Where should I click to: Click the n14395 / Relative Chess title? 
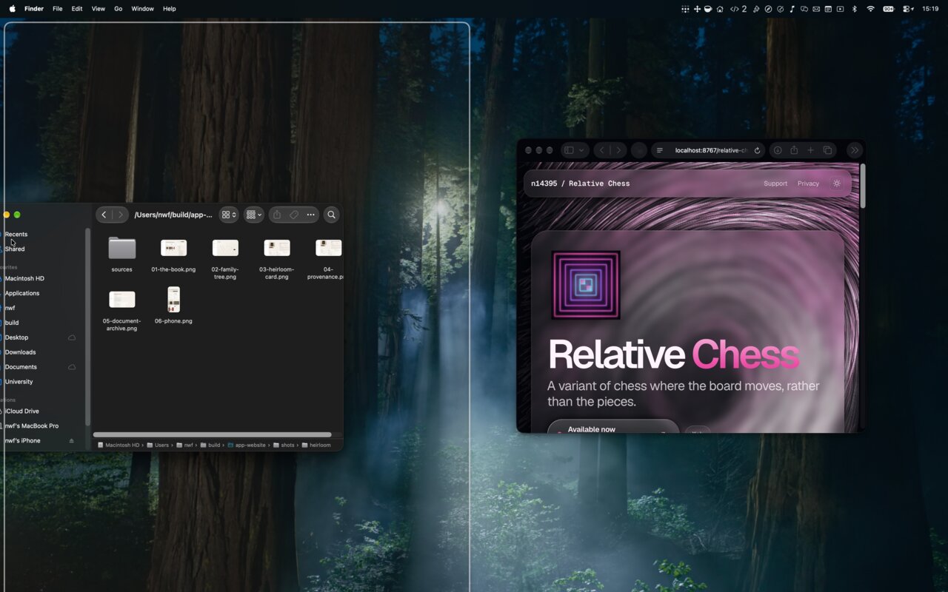pyautogui.click(x=581, y=184)
